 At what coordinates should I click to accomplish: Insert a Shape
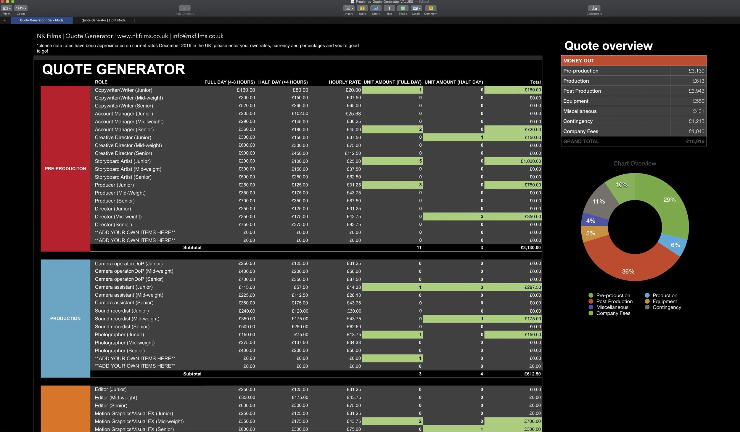tap(403, 8)
